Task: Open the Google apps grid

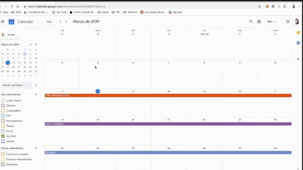Action: [x=288, y=22]
